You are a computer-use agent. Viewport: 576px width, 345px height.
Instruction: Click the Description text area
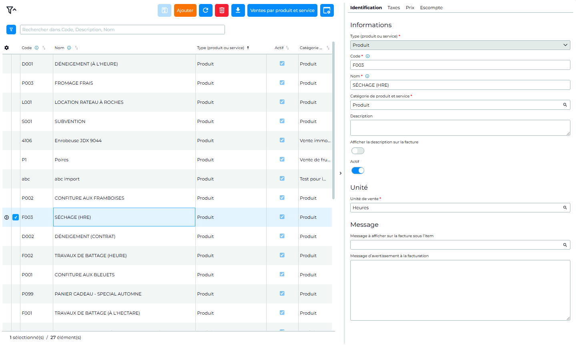[460, 128]
